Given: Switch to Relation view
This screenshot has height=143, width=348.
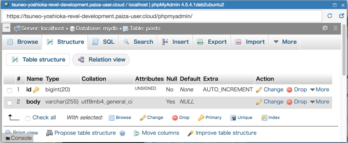Looking at the screenshot, I should [101, 59].
